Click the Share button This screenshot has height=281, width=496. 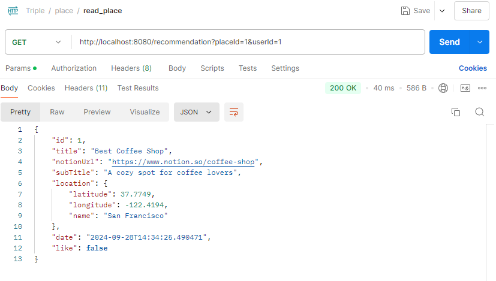point(471,11)
